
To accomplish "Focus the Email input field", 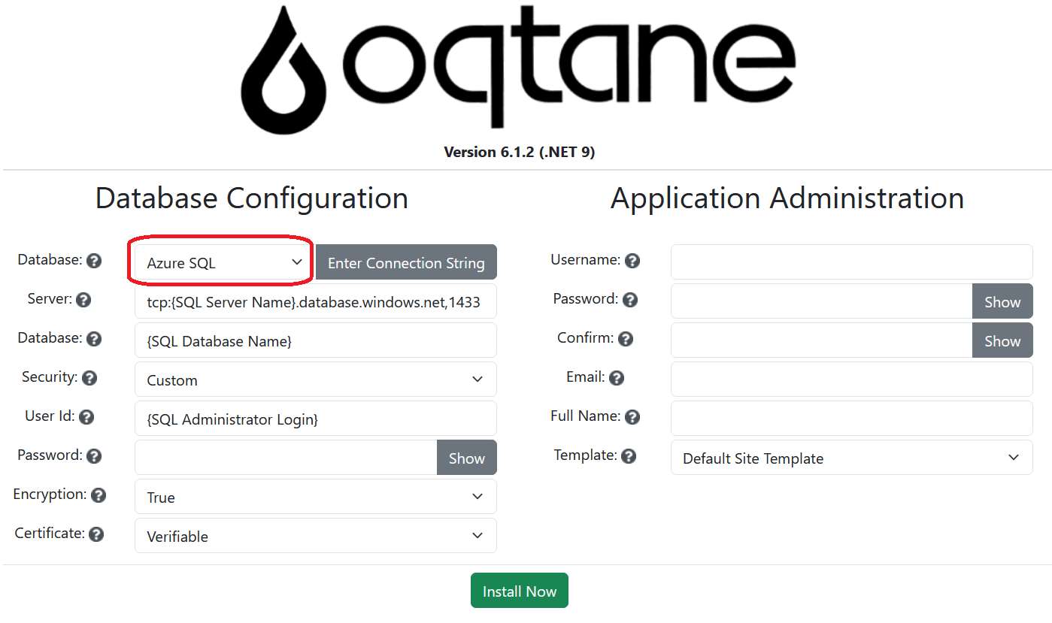I will 852,380.
